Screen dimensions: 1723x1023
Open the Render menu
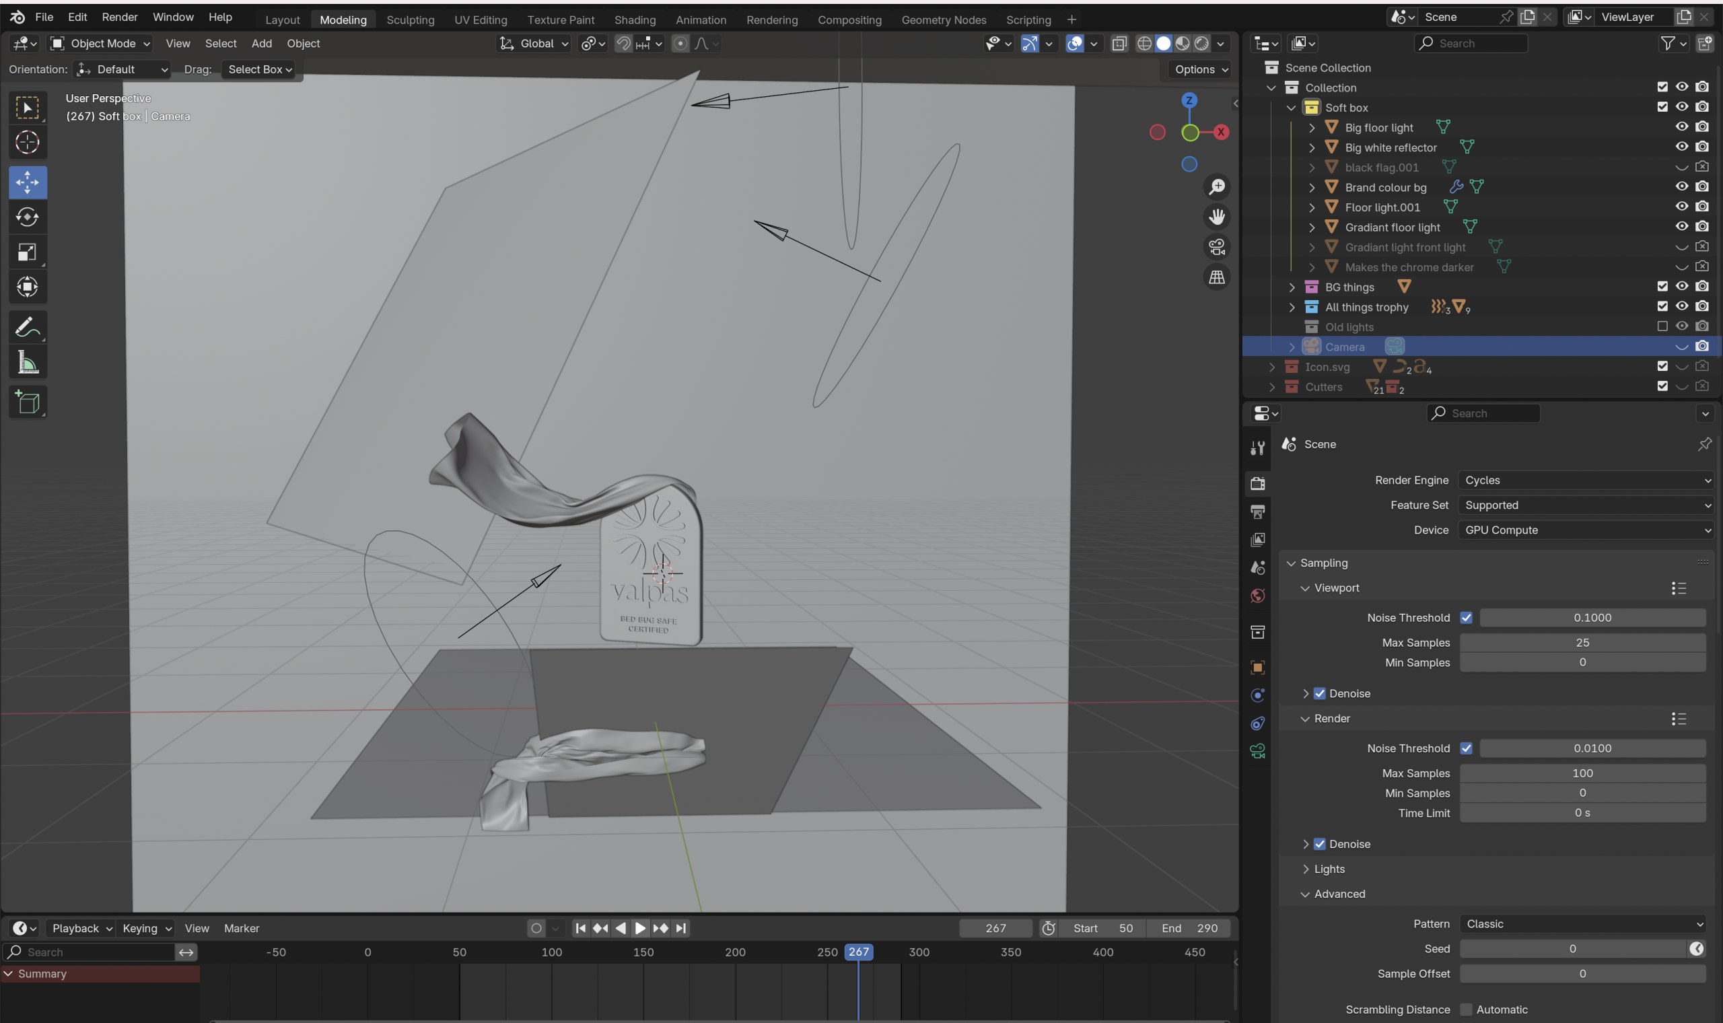pyautogui.click(x=120, y=17)
